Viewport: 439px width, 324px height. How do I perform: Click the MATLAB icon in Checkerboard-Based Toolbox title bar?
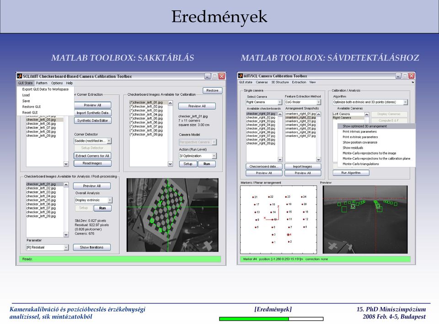tap(19, 76)
